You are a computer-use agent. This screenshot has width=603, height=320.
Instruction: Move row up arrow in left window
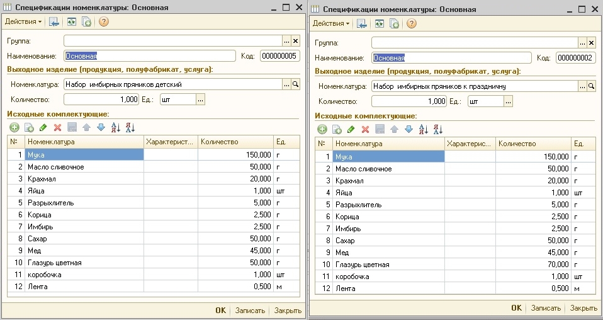[86, 127]
